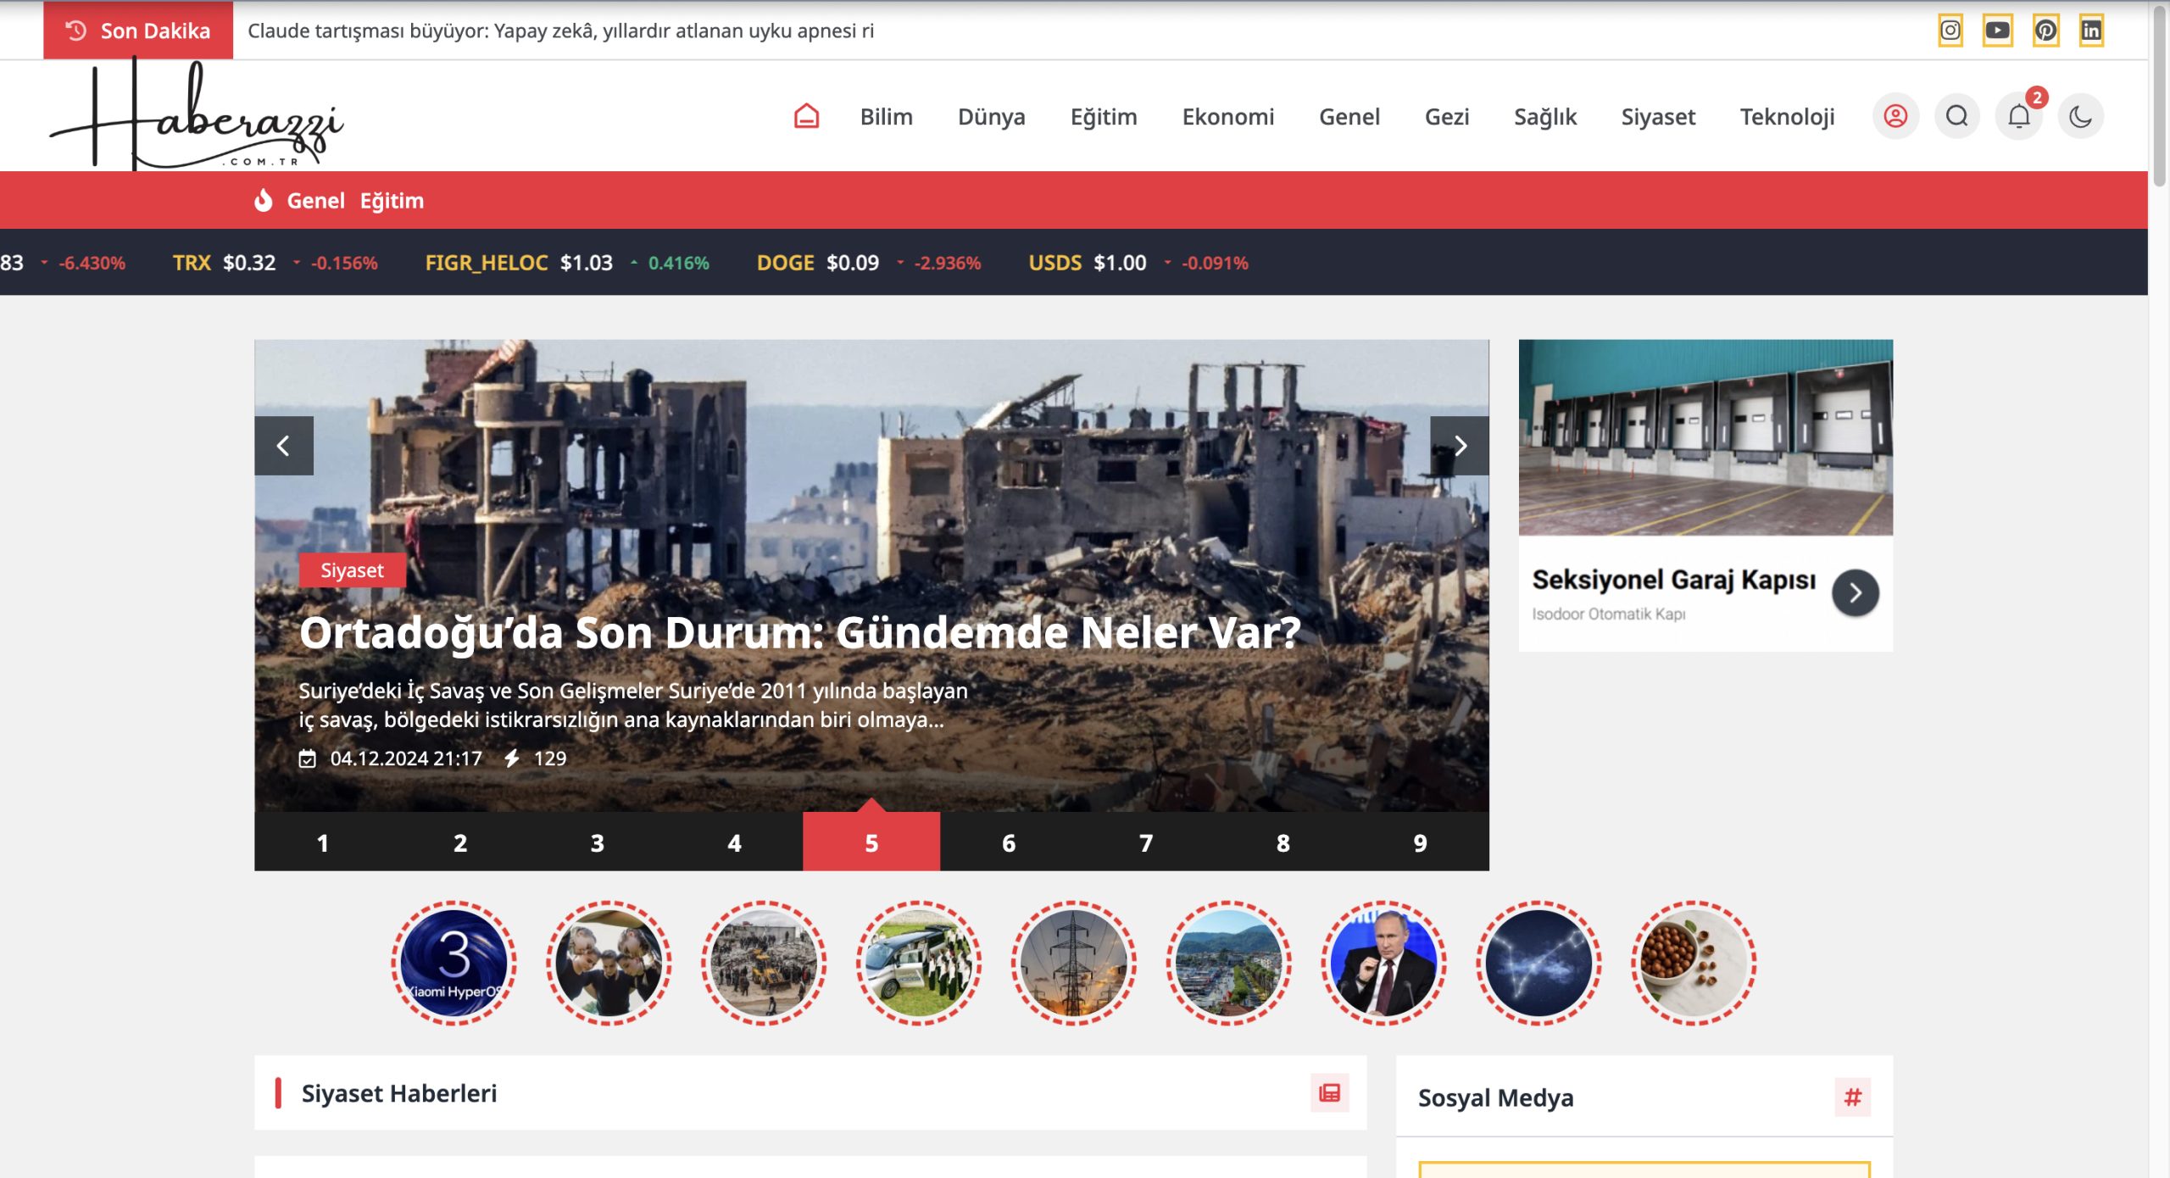Go to the next slider image
Screen dimensions: 2170x1178
point(1460,446)
